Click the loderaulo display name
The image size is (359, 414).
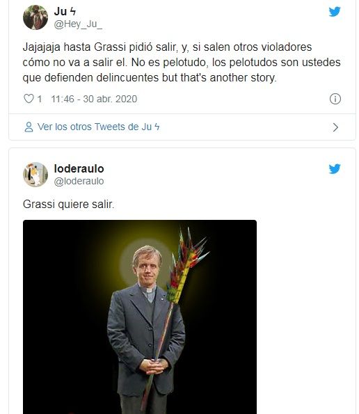click(79, 168)
